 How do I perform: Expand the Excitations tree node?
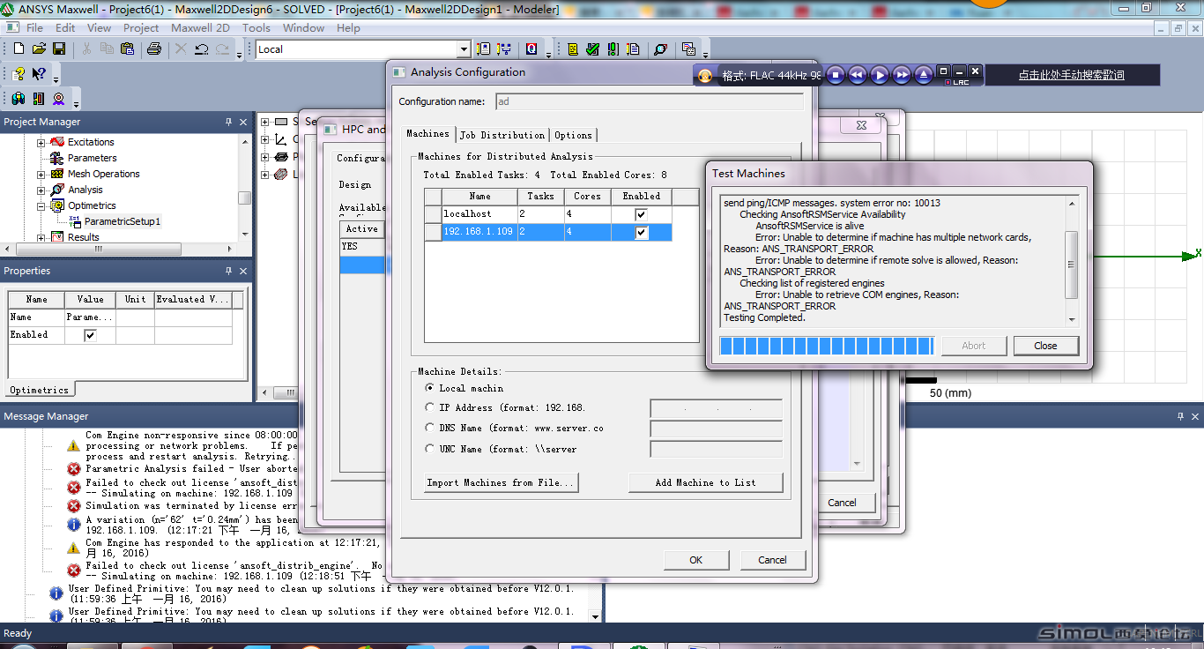point(41,142)
